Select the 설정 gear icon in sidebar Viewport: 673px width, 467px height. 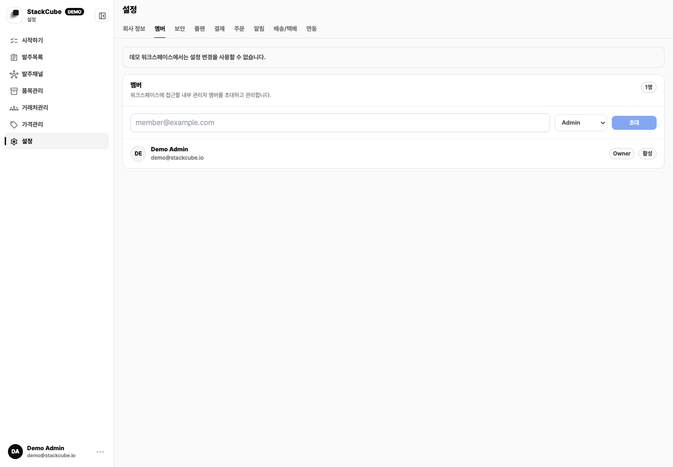tap(14, 142)
